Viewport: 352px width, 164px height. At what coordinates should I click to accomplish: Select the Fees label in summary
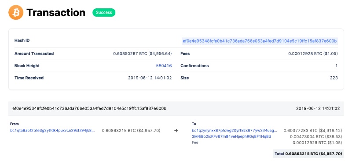click(185, 53)
